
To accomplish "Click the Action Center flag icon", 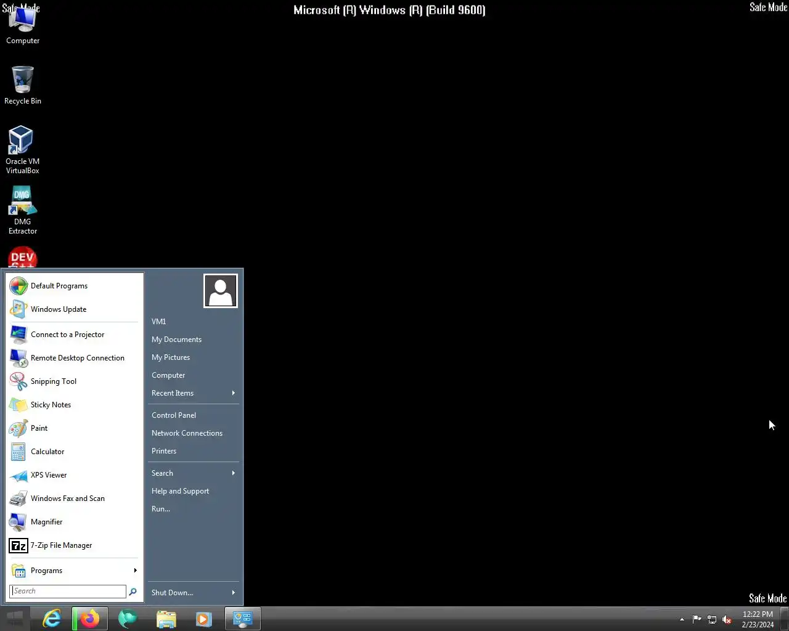I will coord(697,619).
